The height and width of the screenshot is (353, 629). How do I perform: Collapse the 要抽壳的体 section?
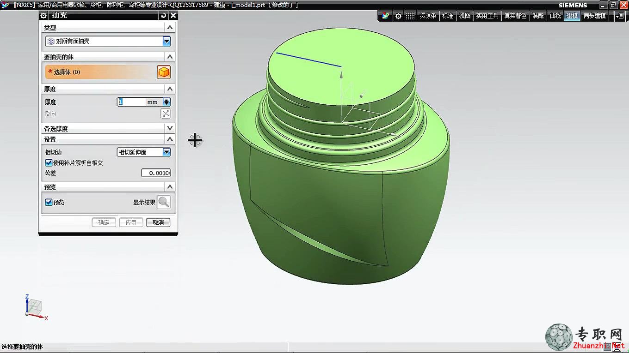[x=170, y=57]
